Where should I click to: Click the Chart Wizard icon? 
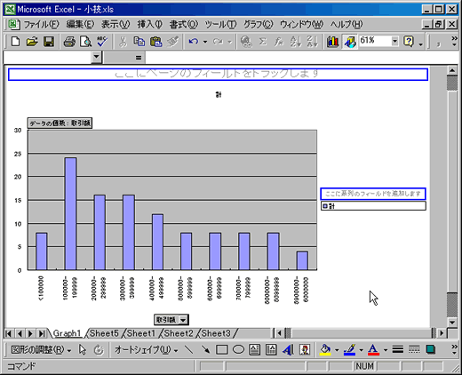click(x=332, y=42)
